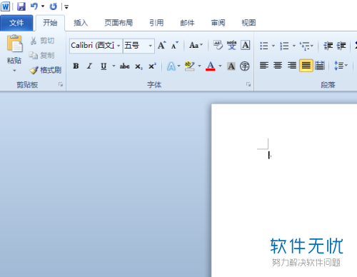Click the Character Border icon
Image resolution: width=357 pixels, height=277 pixels.
point(246,45)
